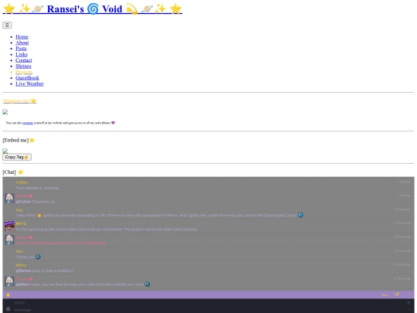This screenshot has height=313, width=417.
Task: Open the [Support me] link
Action: pyautogui.click(x=19, y=101)
